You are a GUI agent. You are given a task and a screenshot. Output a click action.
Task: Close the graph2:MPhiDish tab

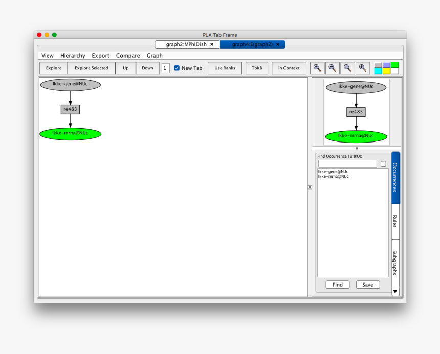point(212,44)
